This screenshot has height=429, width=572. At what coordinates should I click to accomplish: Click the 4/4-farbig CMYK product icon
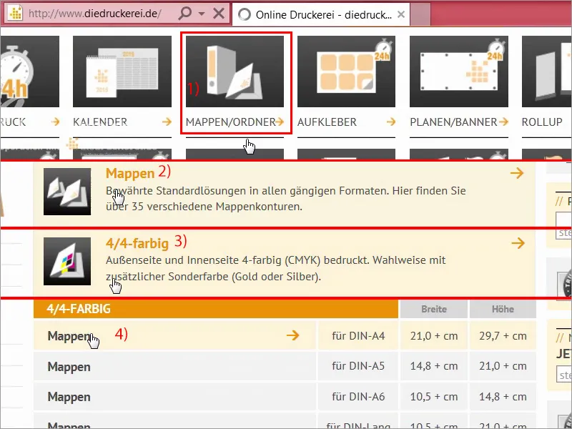click(67, 261)
